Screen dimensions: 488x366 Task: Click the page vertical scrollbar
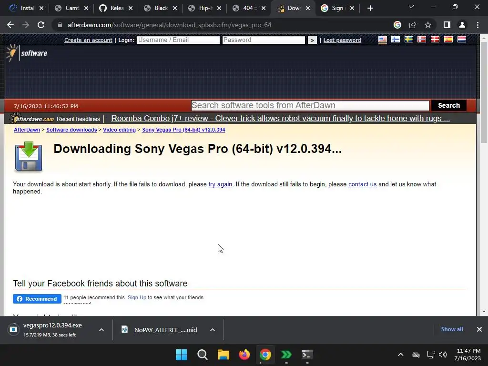tap(484, 92)
